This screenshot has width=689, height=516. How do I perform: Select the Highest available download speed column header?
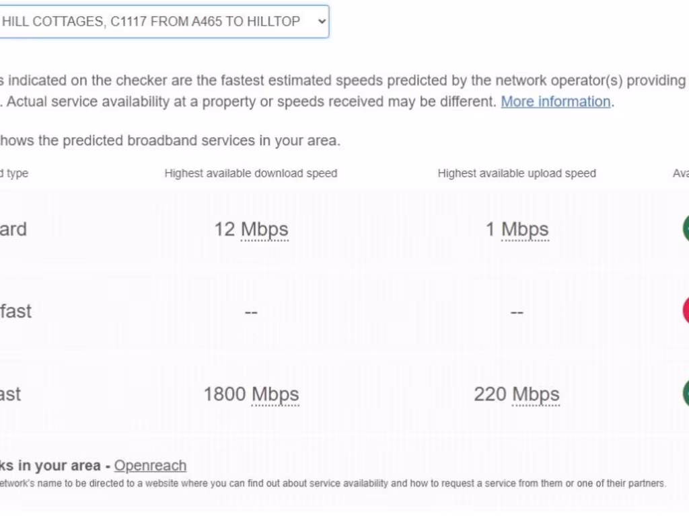(x=251, y=173)
